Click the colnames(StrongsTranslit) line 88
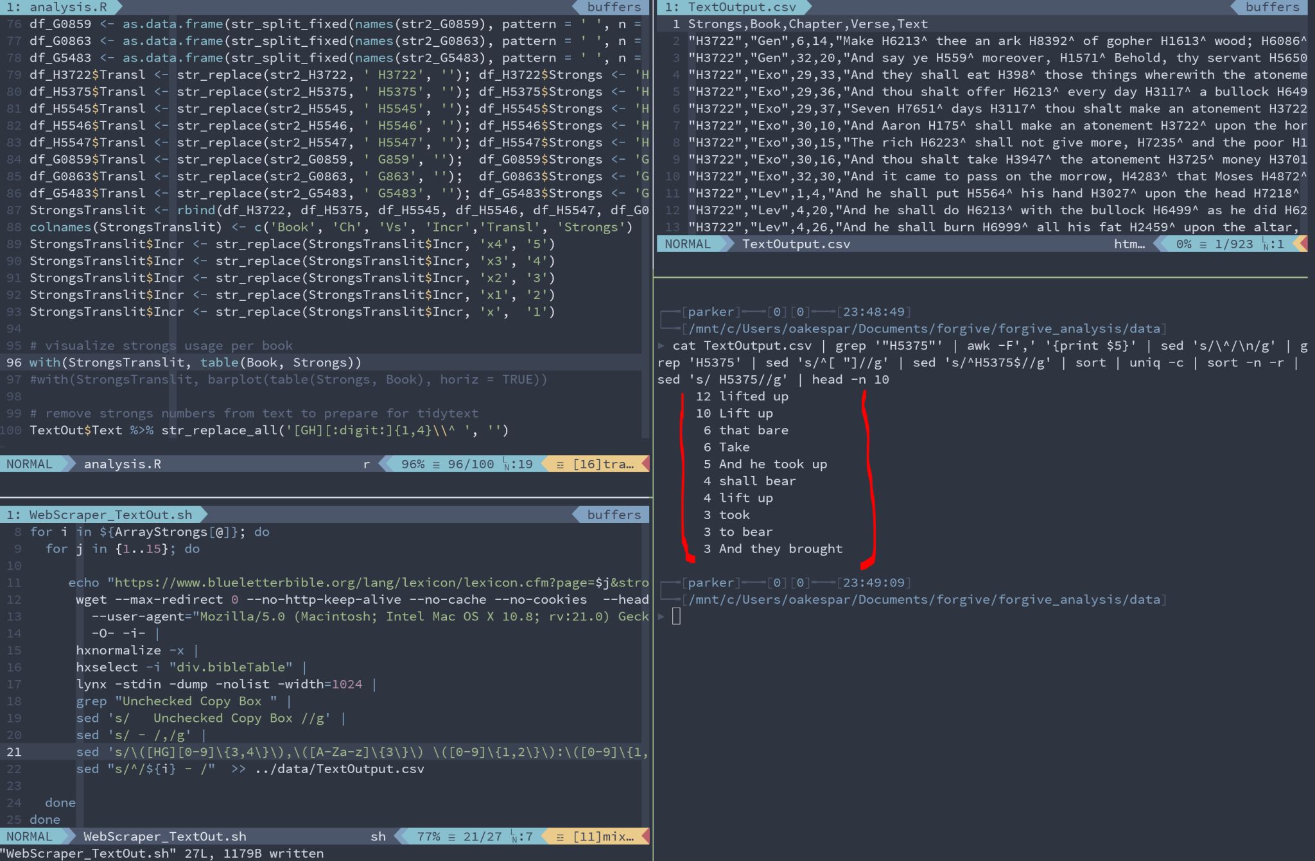 [331, 227]
